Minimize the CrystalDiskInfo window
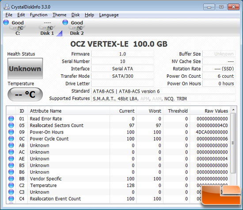 click(x=209, y=7)
